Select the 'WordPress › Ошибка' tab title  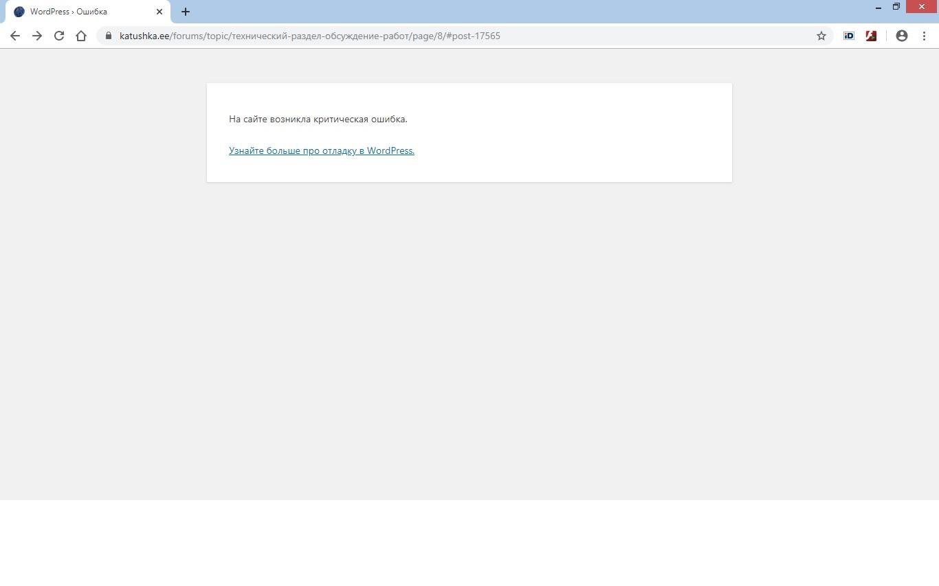pyautogui.click(x=69, y=12)
